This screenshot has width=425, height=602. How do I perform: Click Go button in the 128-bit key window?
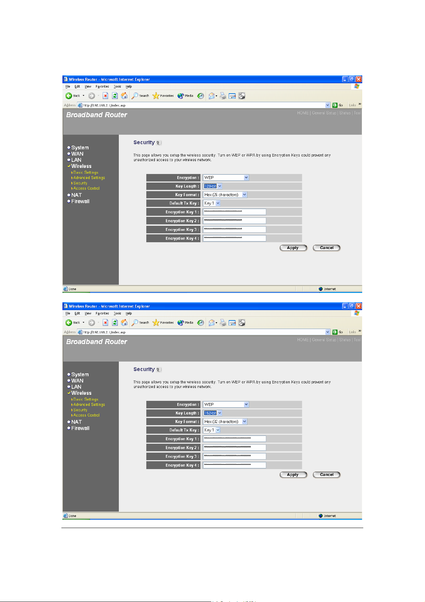pyautogui.click(x=338, y=105)
